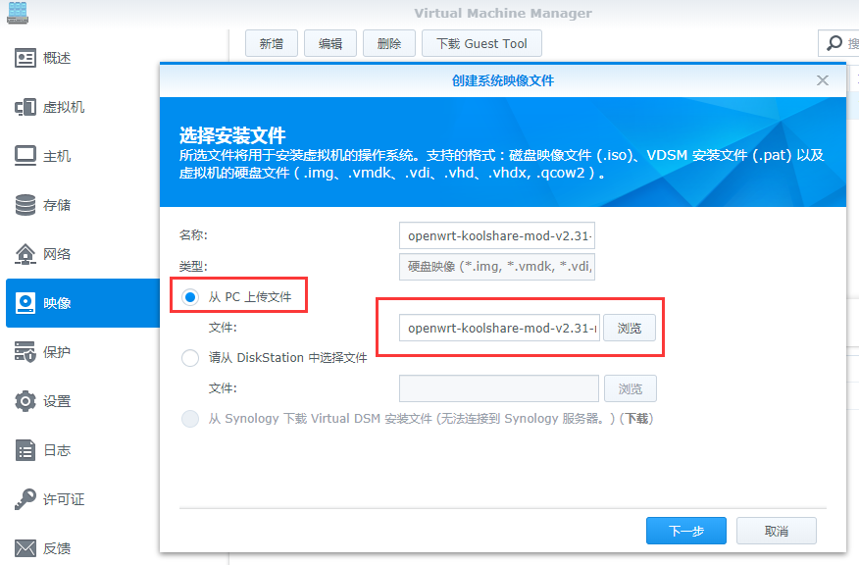Select the 主机 host monitor icon
This screenshot has width=859, height=565.
pos(25,156)
